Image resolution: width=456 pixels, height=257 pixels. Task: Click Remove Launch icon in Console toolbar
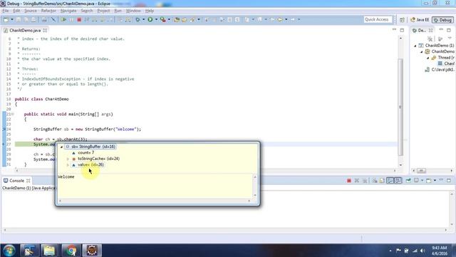point(357,181)
